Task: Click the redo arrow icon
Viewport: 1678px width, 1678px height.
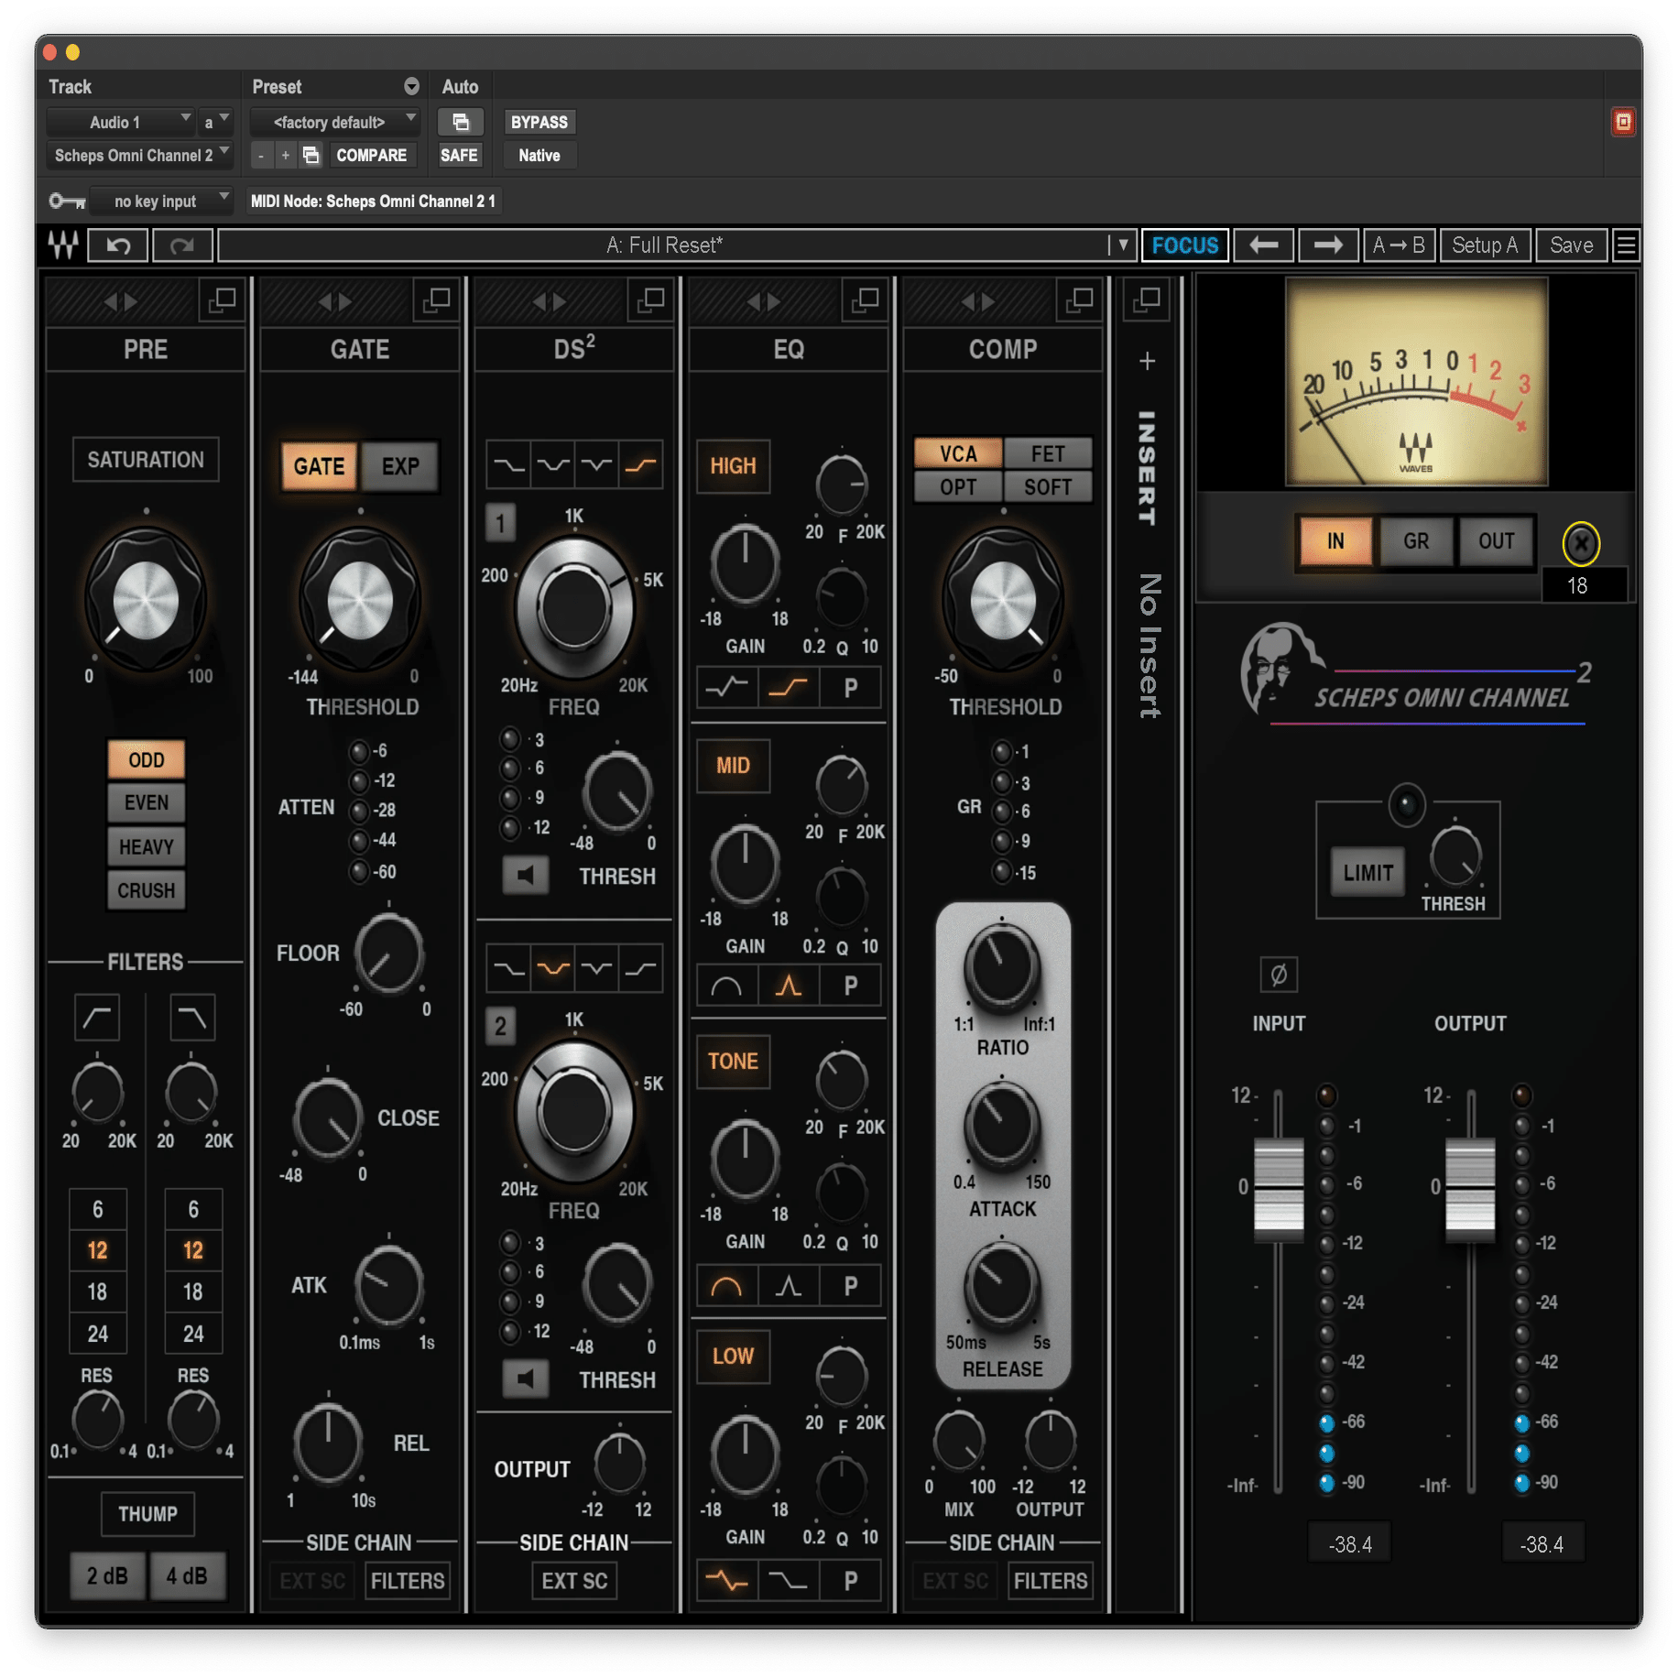Action: [x=182, y=245]
